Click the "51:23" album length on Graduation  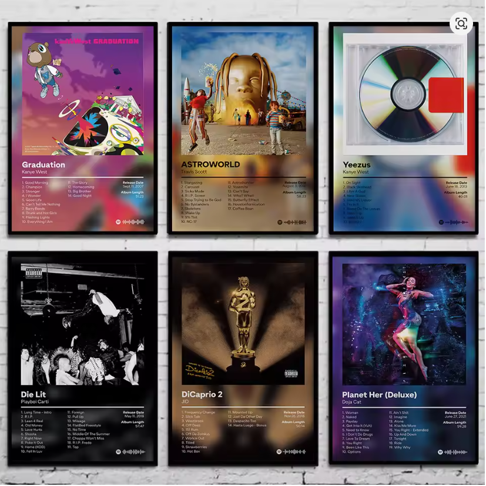tap(139, 196)
